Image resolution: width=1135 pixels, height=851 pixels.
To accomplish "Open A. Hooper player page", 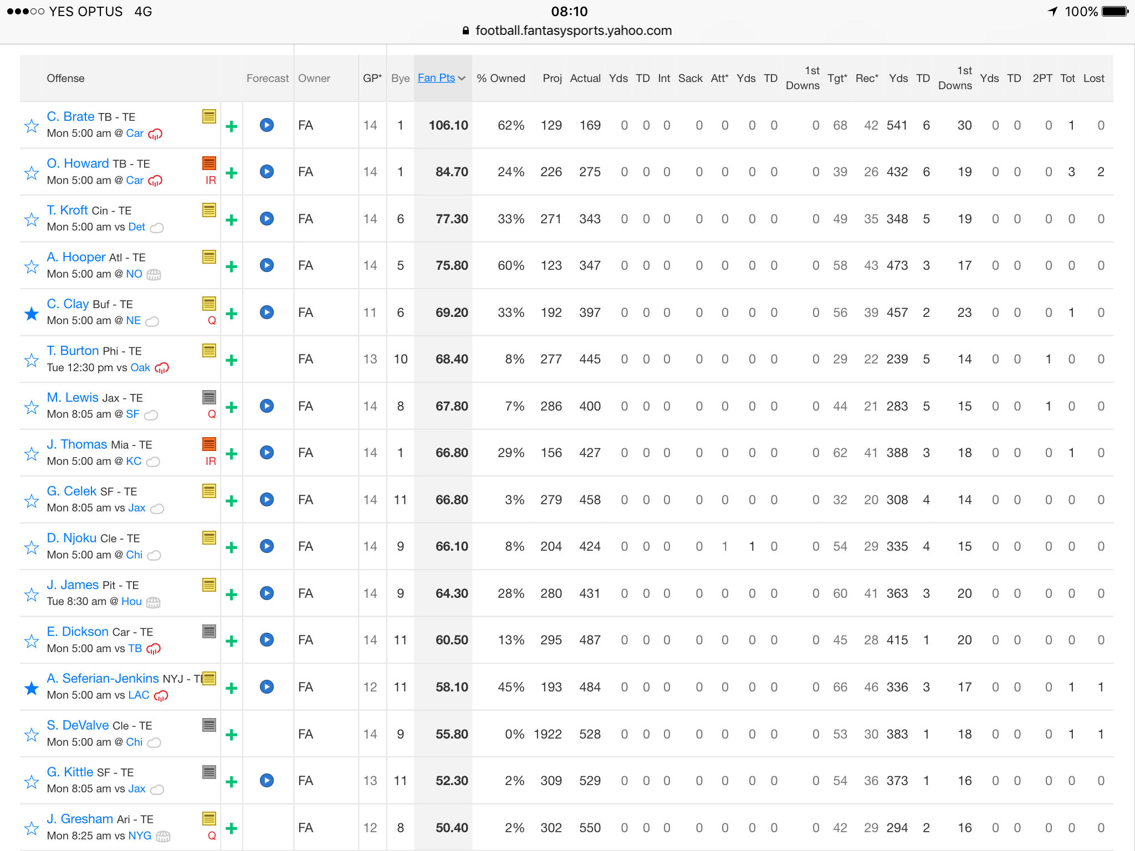I will point(76,257).
